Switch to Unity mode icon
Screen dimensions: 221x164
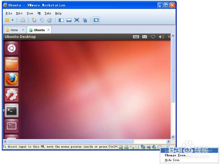point(85,20)
